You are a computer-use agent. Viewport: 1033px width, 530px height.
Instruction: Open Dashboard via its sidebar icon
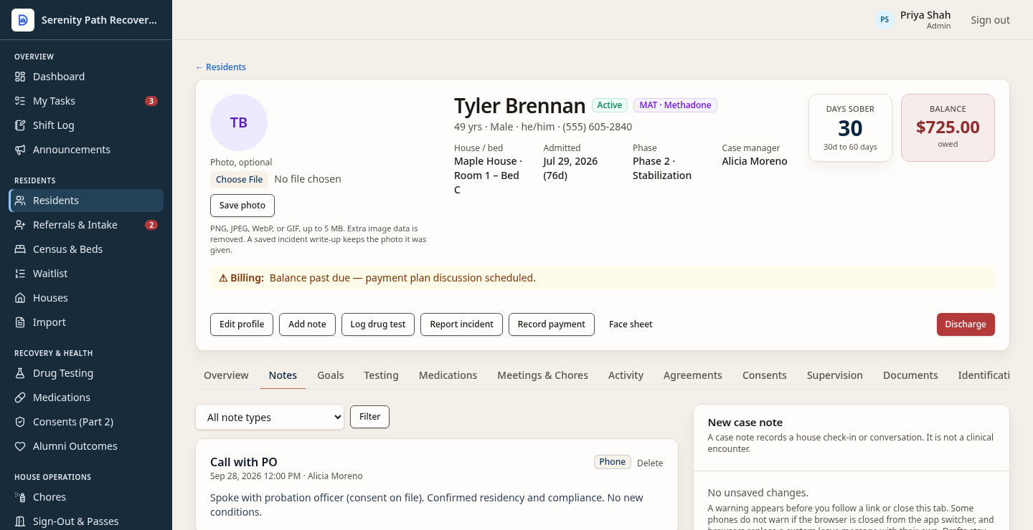(20, 77)
